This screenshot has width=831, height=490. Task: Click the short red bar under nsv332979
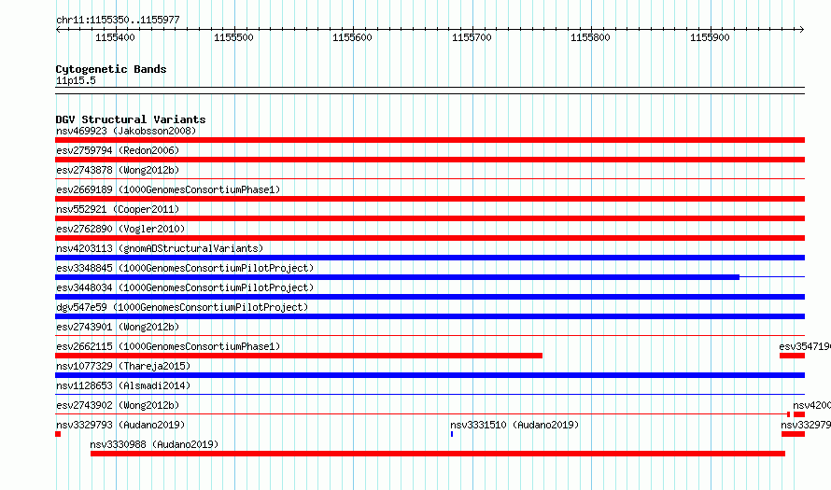(793, 434)
